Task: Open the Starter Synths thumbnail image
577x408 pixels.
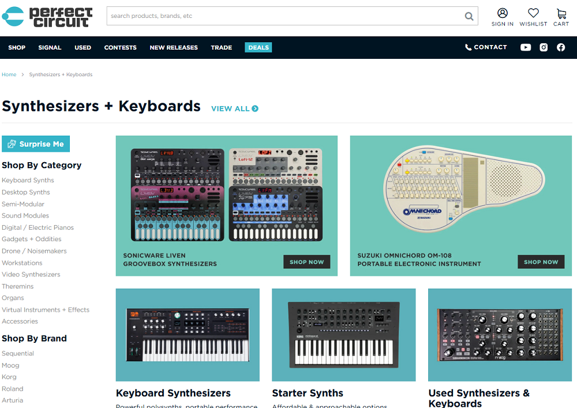Action: [x=344, y=335]
